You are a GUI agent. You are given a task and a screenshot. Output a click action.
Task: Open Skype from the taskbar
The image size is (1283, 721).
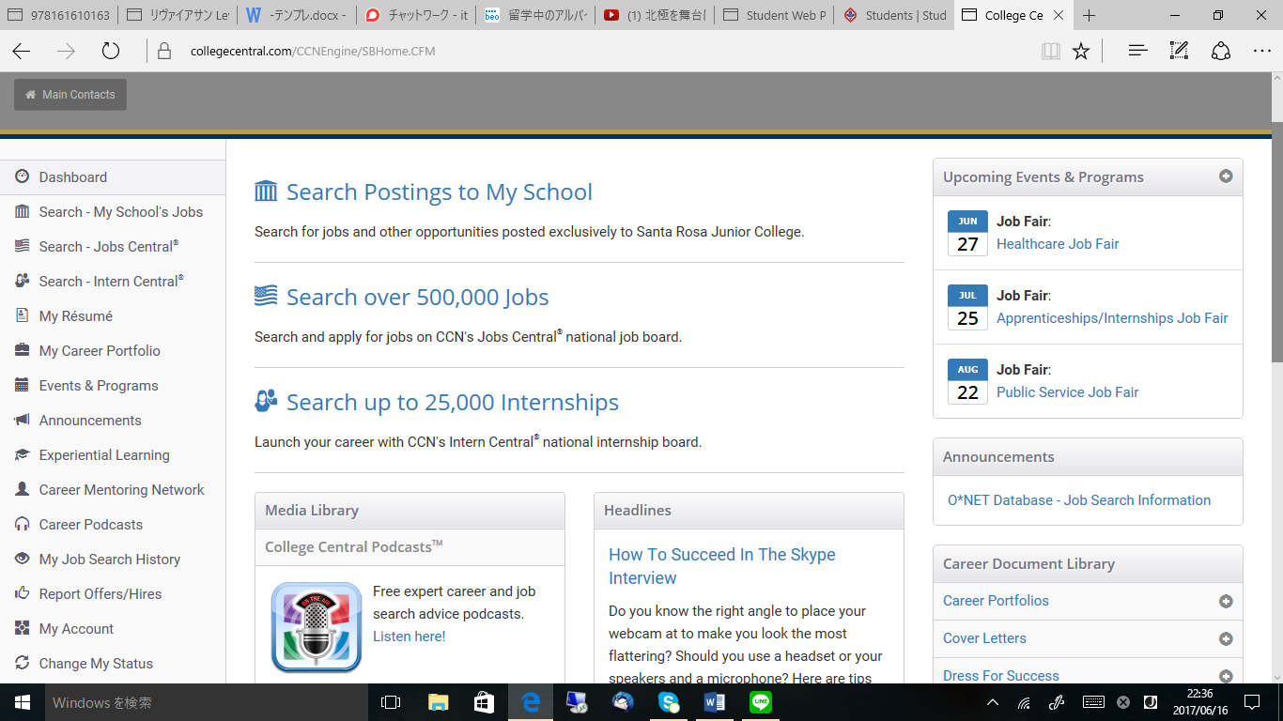pyautogui.click(x=669, y=702)
